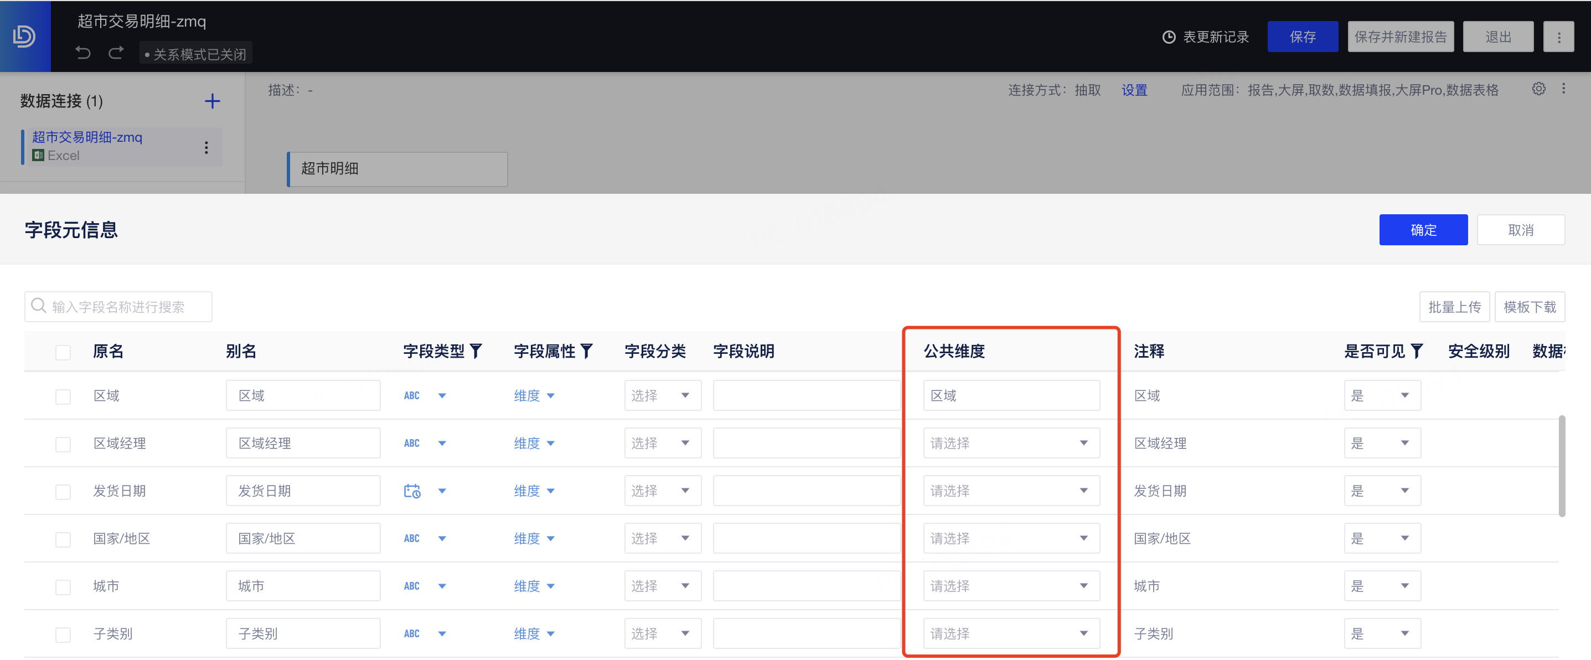Click the 模板下载 button
Viewport: 1591px width, 660px height.
[1529, 307]
